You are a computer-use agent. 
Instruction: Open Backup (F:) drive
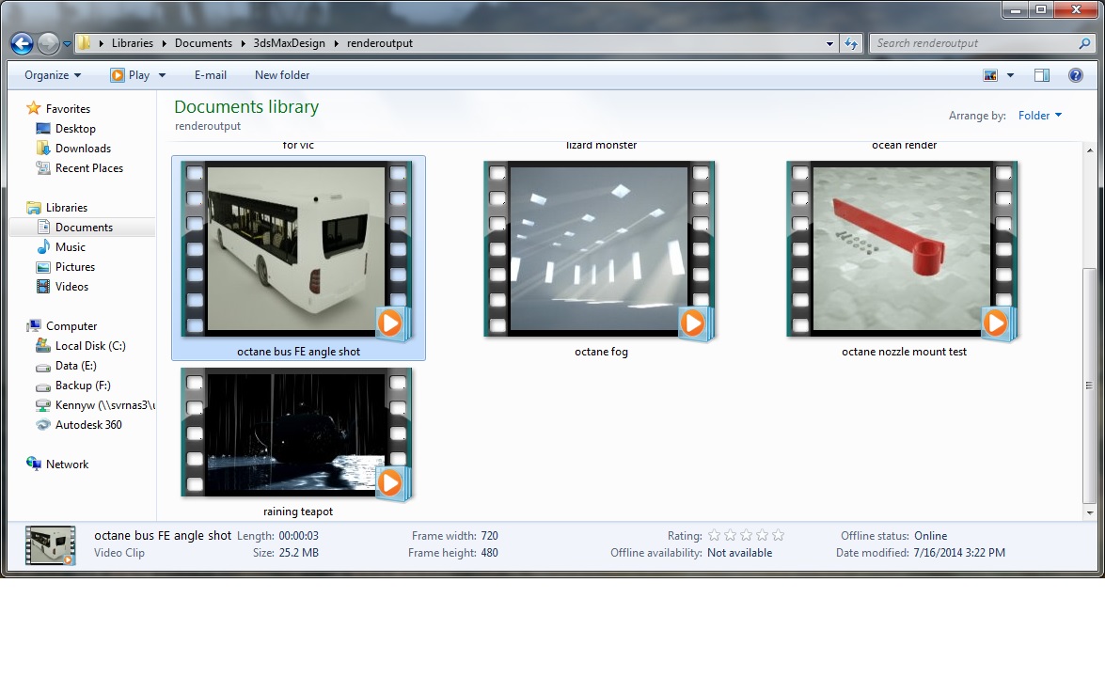[x=83, y=385]
